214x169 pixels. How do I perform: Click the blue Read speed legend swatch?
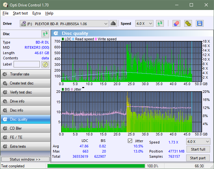[73, 39]
